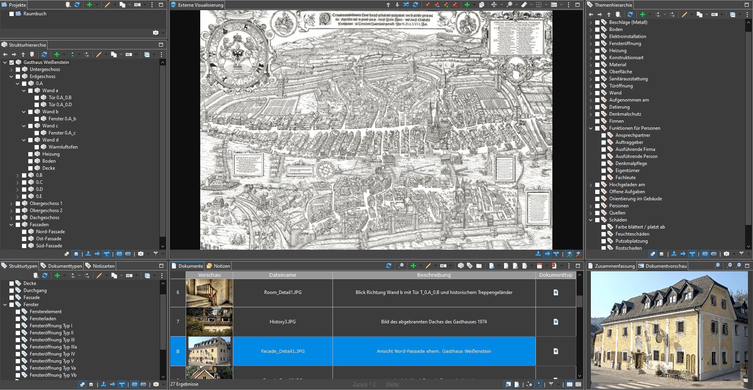
Task: Collapse the Schäden theme node
Action: click(591, 220)
